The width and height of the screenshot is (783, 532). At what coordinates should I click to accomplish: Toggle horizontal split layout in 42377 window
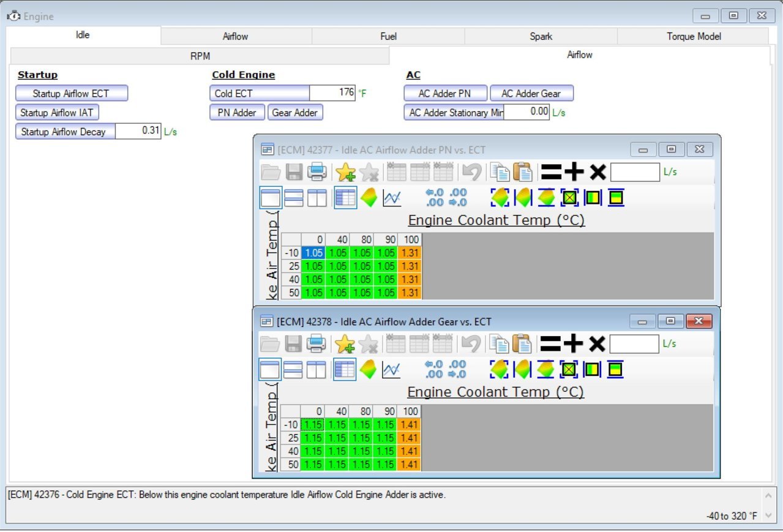click(x=294, y=198)
